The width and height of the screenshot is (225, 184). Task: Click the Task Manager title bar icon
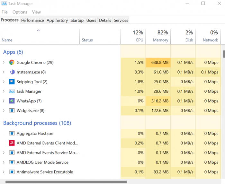(4, 3)
